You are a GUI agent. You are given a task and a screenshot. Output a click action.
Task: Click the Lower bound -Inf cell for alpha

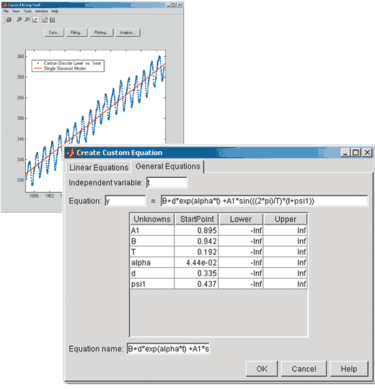coord(241,262)
